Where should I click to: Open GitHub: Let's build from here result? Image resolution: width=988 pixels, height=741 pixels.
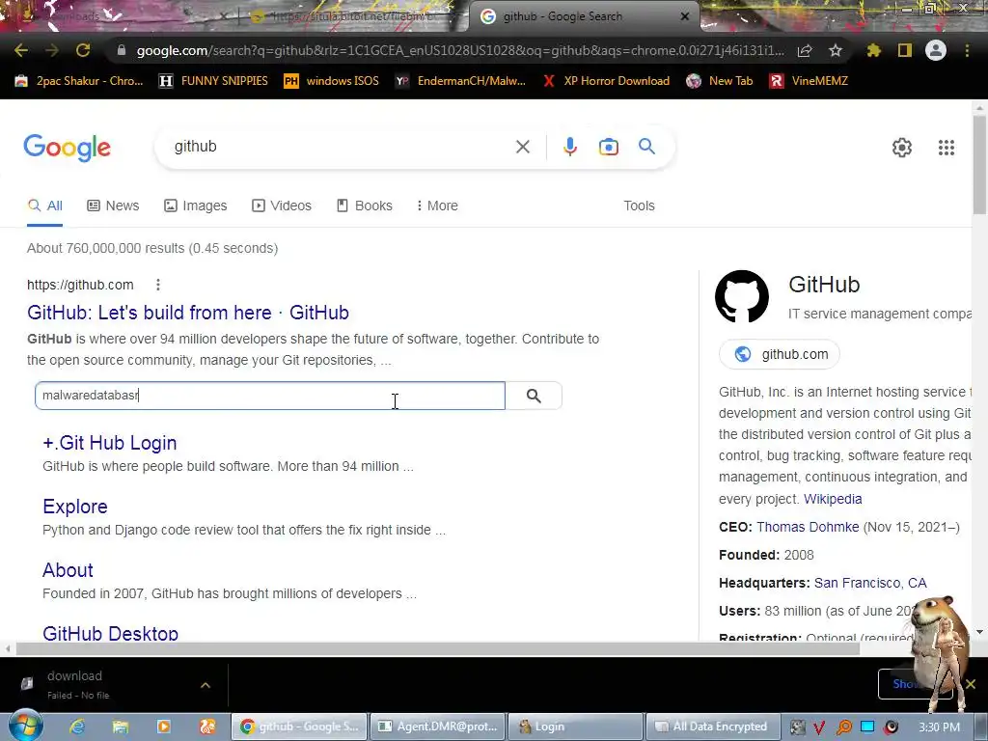point(188,313)
